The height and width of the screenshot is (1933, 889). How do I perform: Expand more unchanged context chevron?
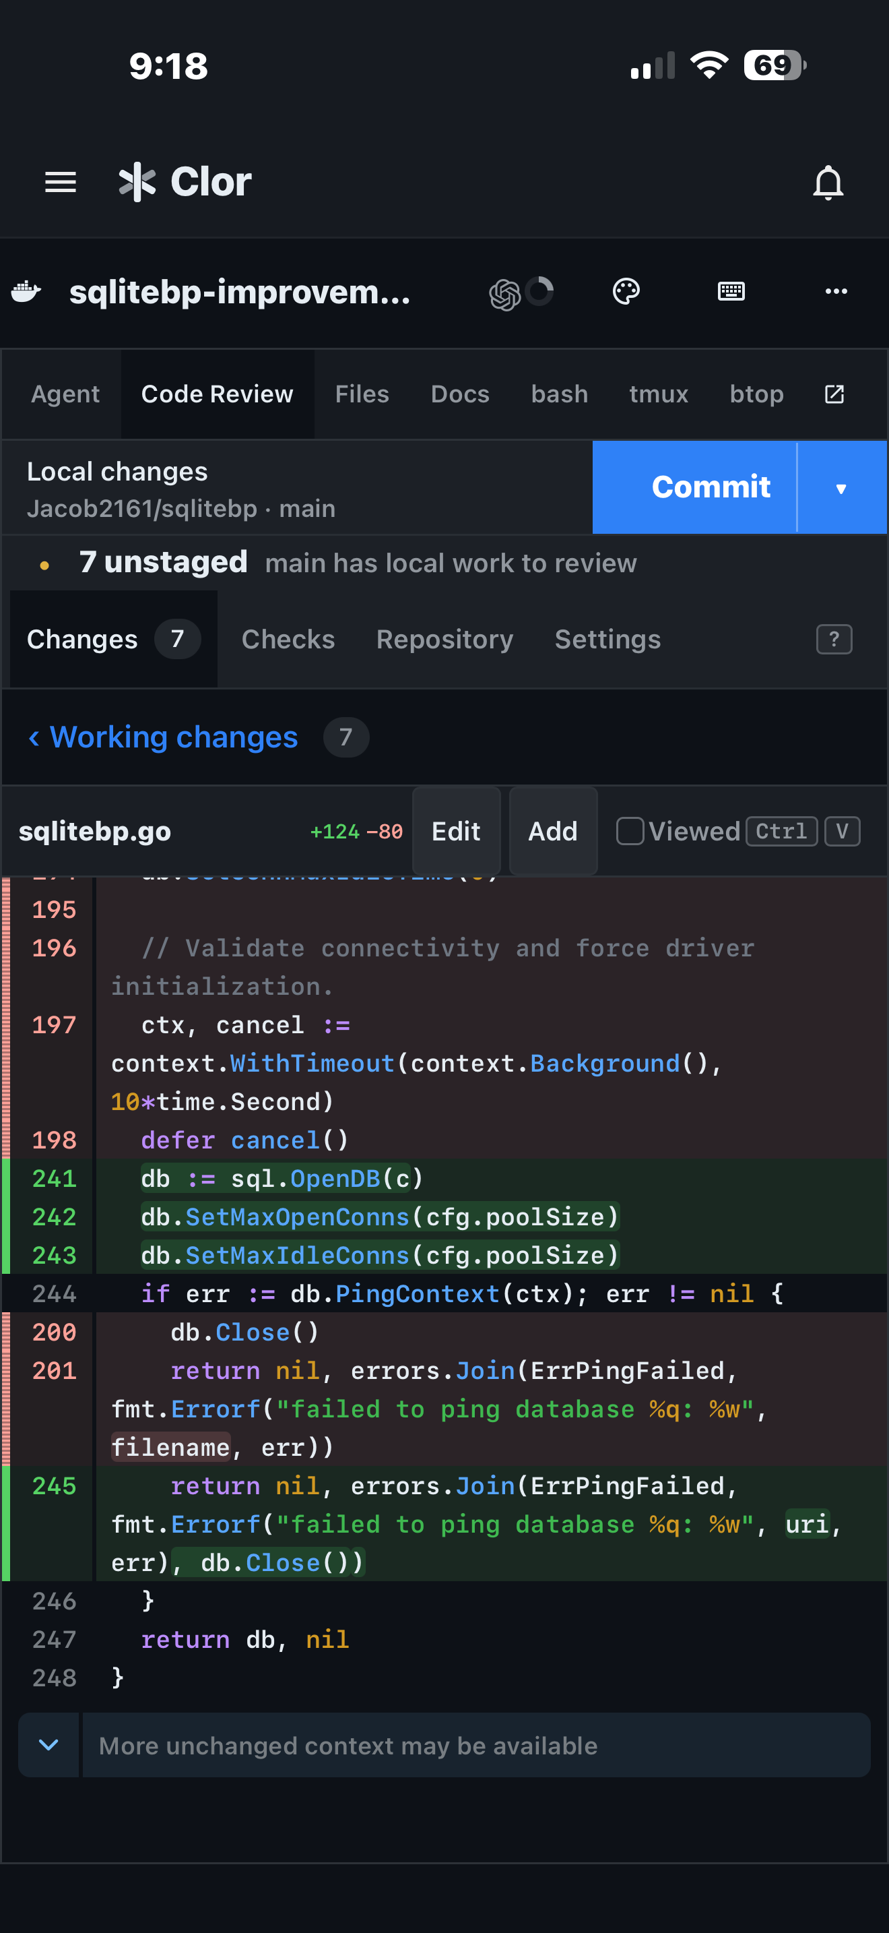click(x=48, y=1745)
